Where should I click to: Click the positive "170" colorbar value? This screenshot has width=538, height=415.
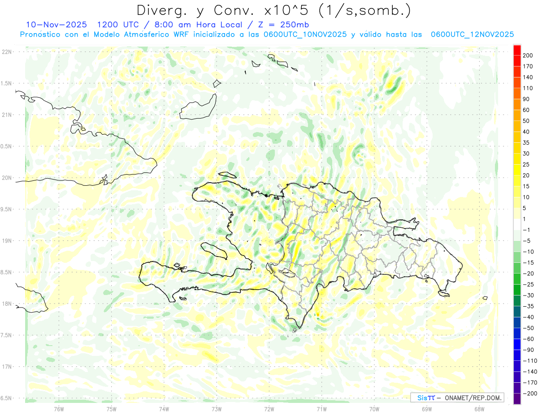point(529,66)
